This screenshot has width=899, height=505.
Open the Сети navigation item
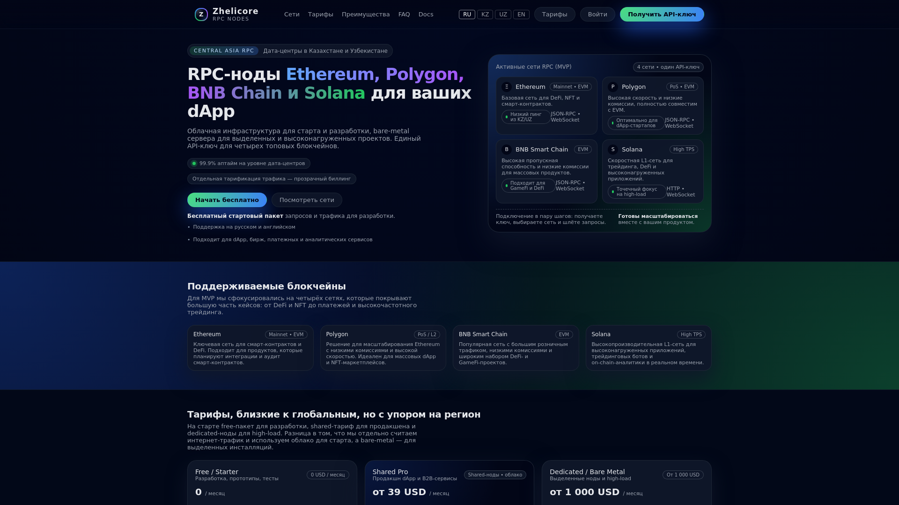(292, 14)
